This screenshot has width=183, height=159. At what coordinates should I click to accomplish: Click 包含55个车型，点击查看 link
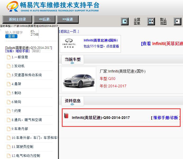point(101,46)
